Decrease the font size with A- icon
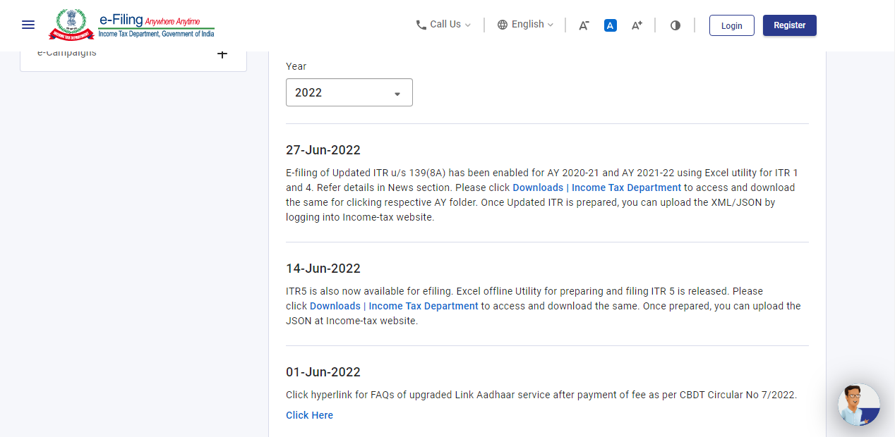The width and height of the screenshot is (895, 437). (584, 25)
